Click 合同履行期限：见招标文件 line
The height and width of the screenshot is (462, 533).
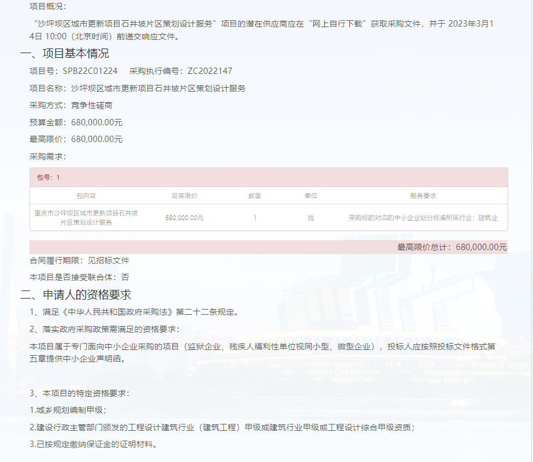(79, 260)
